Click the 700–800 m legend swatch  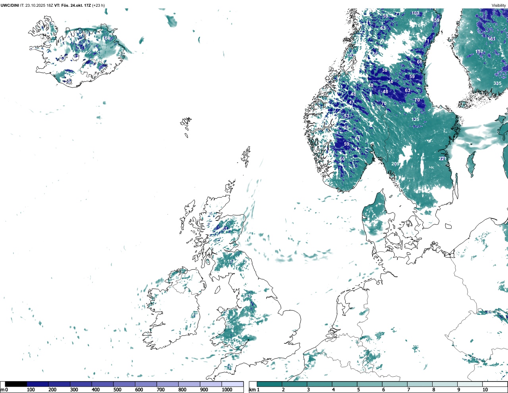[x=167, y=384]
